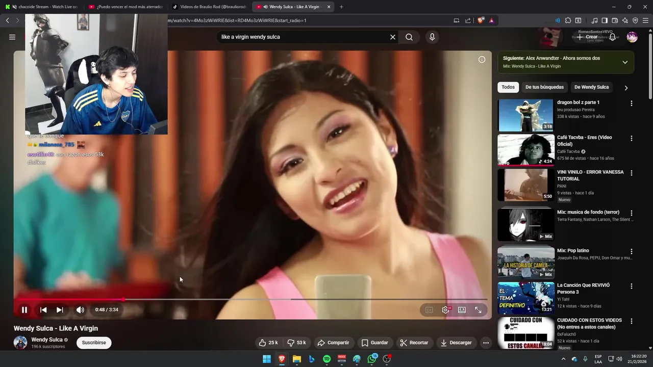Viewport: 653px width, 367px height.
Task: Dislike the video with 53 k dislikes
Action: [x=296, y=343]
